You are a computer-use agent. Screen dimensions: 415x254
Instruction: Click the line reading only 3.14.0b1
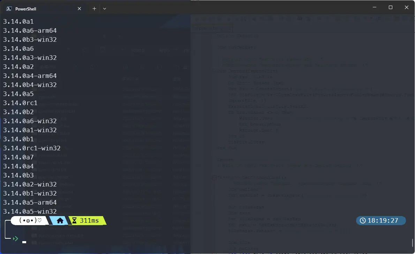pyautogui.click(x=18, y=139)
